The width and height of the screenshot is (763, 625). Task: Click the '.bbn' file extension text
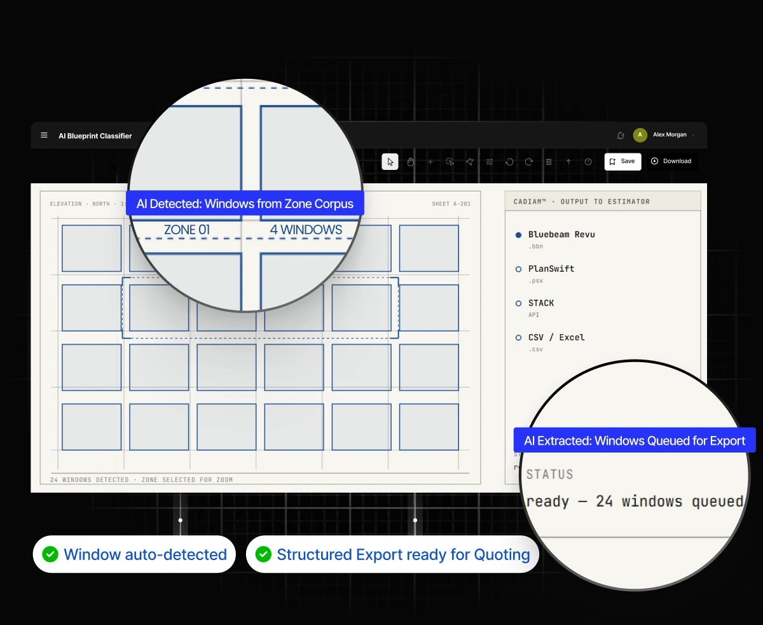point(535,246)
